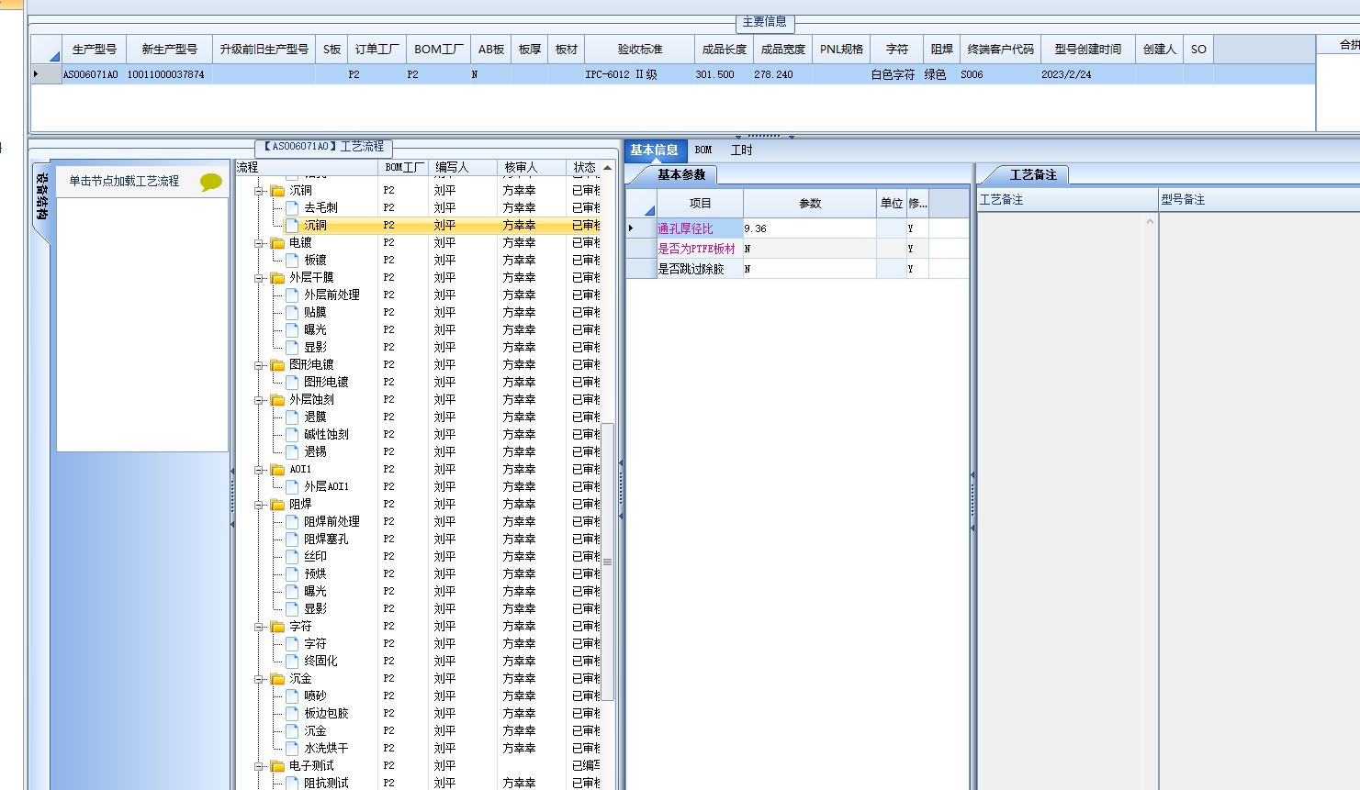The width and height of the screenshot is (1360, 790).
Task: Open the 工时 tab
Action: pos(741,150)
